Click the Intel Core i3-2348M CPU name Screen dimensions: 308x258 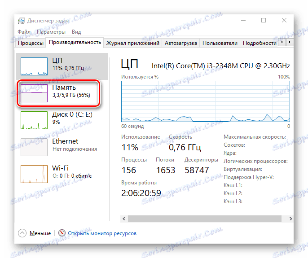click(x=220, y=66)
